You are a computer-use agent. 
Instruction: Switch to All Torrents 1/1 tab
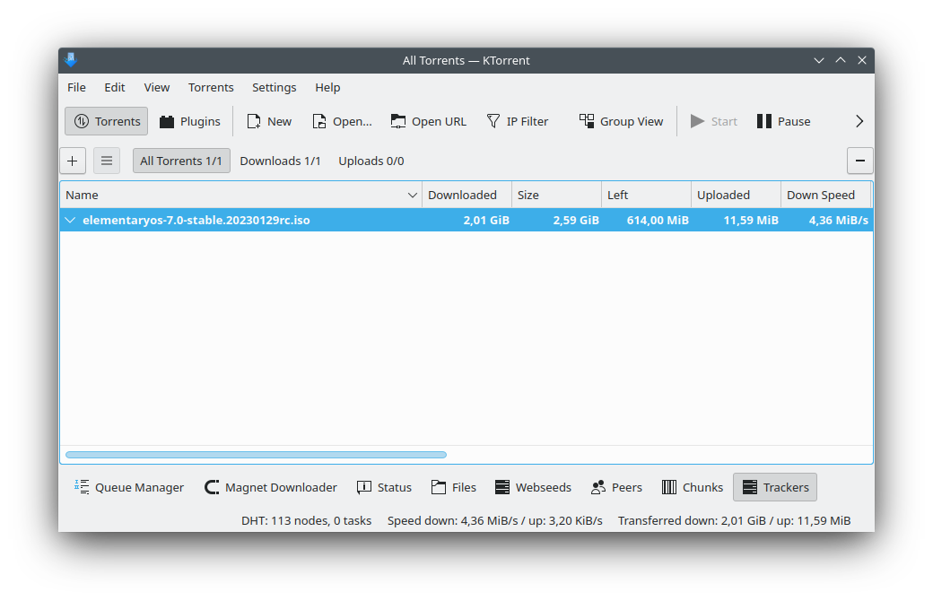pyautogui.click(x=181, y=161)
